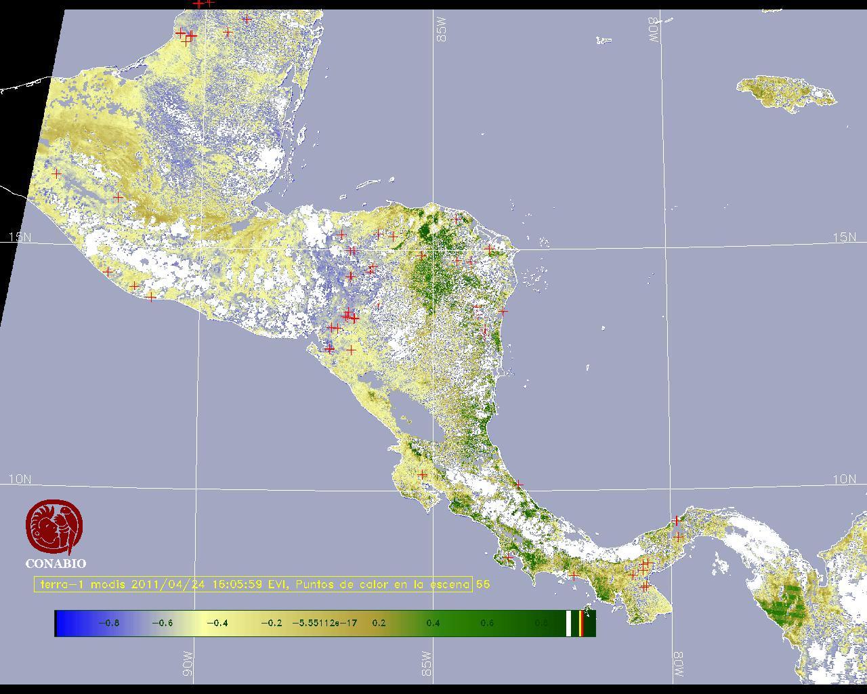Click the white stripe at the colorbar's right end
867x694 pixels.
tap(569, 623)
